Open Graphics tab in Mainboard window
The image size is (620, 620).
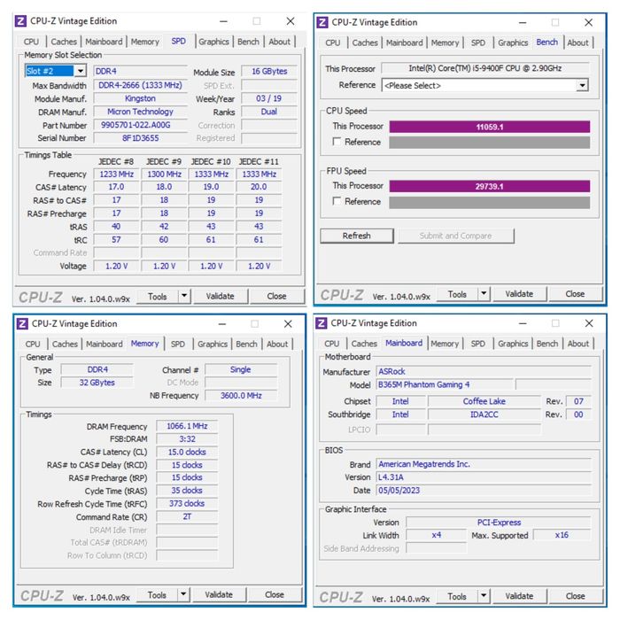[x=513, y=344]
